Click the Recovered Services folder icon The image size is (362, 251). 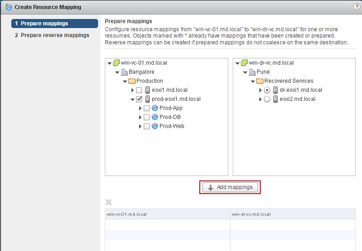[260, 81]
